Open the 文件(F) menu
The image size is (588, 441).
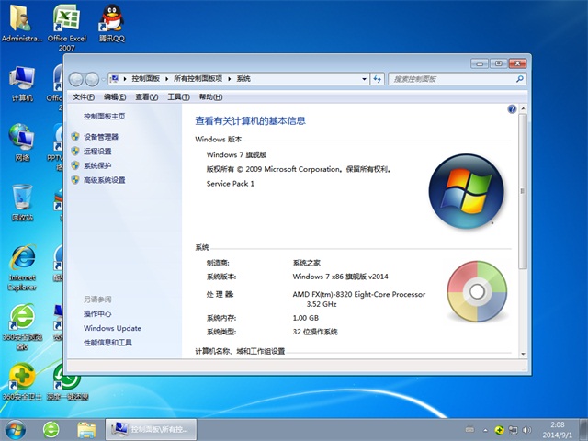84,97
